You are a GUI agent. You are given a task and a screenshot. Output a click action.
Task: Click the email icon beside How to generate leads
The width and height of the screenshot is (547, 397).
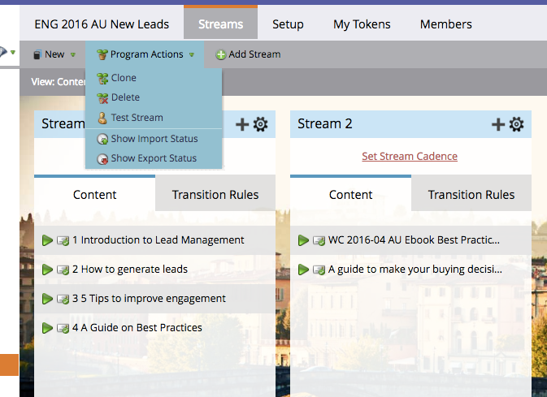click(63, 270)
